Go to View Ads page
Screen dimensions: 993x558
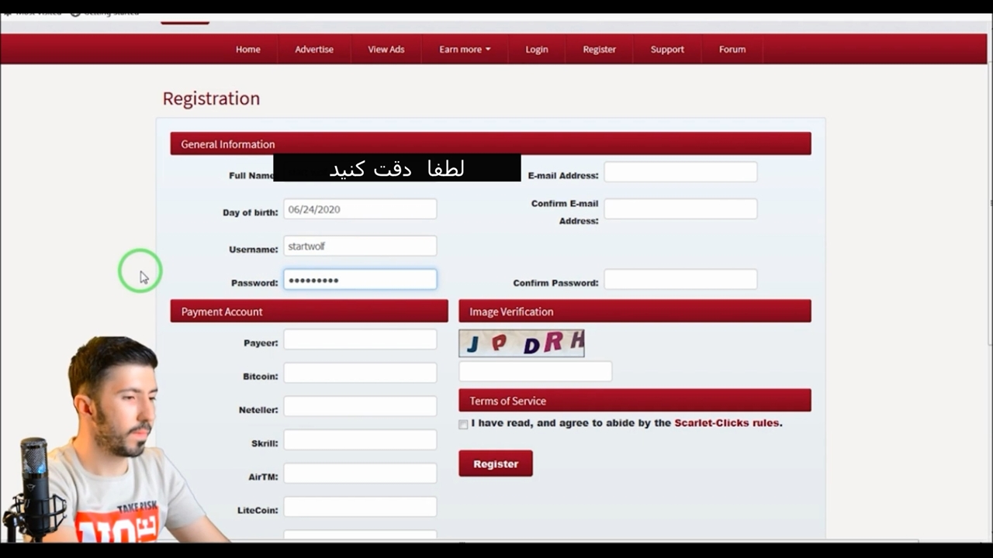pos(386,49)
